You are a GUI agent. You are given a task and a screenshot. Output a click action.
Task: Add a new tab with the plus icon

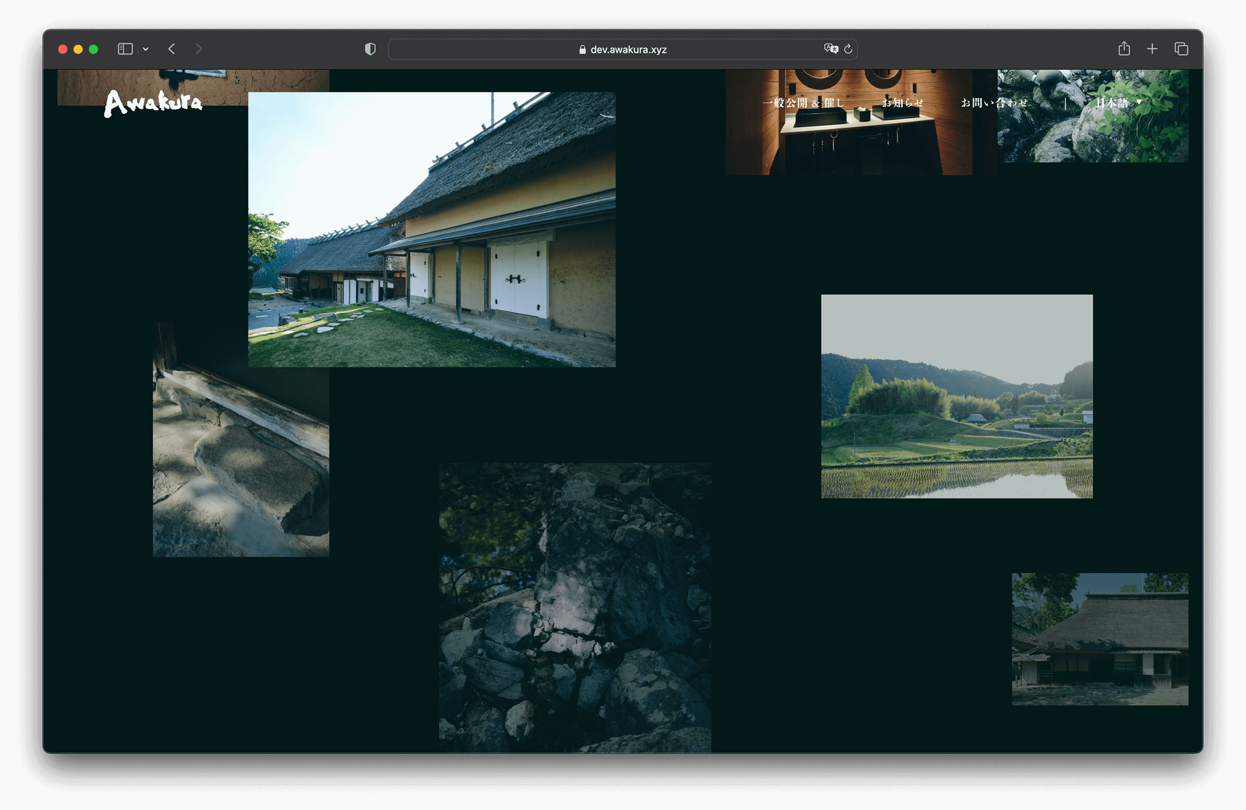coord(1152,49)
